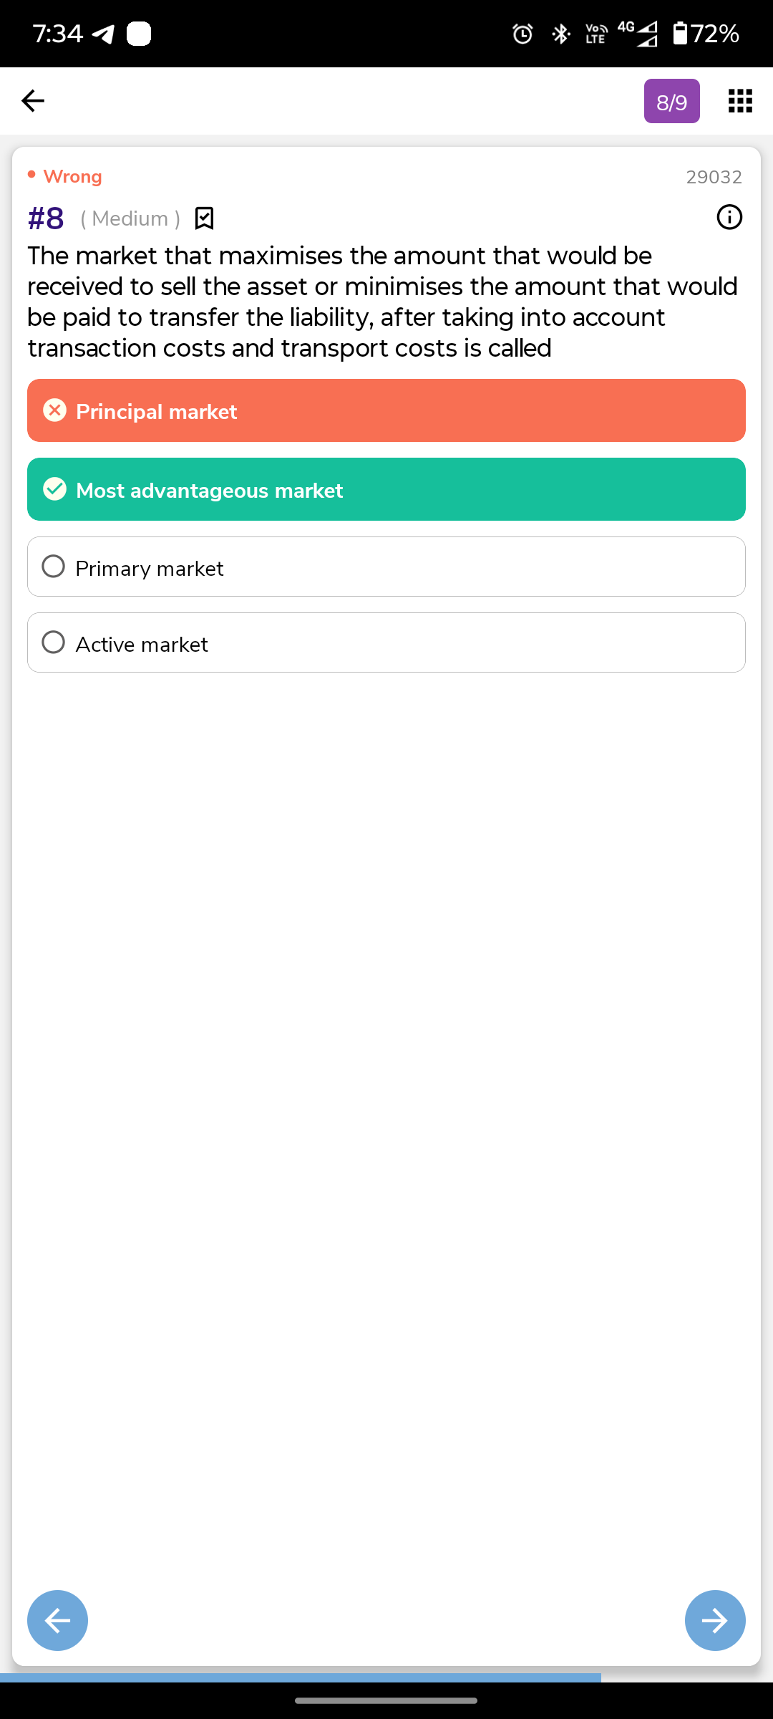Tap the green checkmark on Most advantageous
773x1719 pixels.
(x=54, y=489)
